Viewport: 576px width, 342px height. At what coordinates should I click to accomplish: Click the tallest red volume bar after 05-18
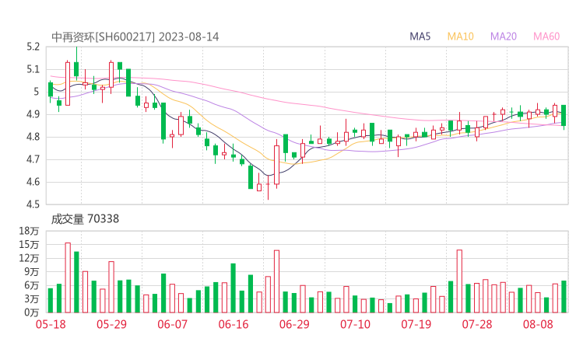click(68, 277)
